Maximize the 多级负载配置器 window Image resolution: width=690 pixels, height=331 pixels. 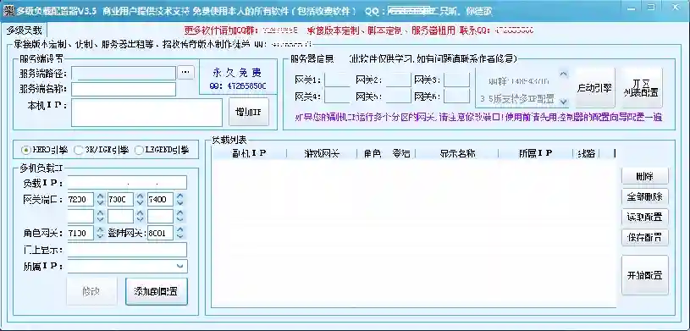tap(652, 8)
